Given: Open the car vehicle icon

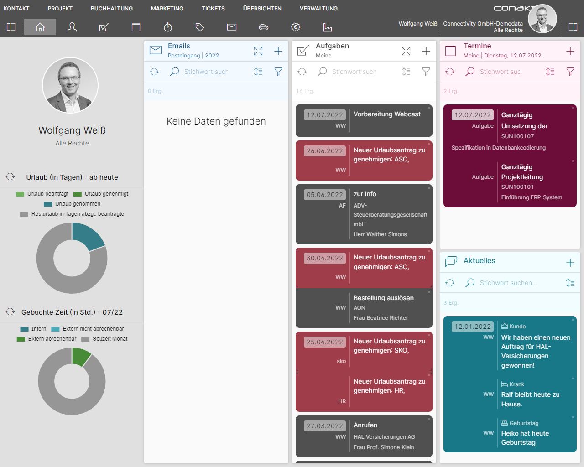Looking at the screenshot, I should (264, 27).
